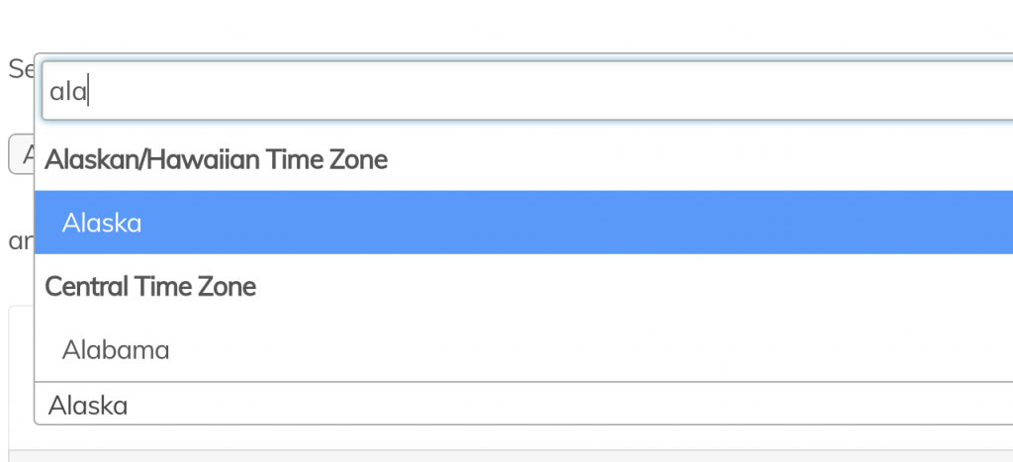This screenshot has width=1013, height=462.
Task: Click the Alaskan/Hawaiian Time Zone group header
Action: tap(217, 158)
